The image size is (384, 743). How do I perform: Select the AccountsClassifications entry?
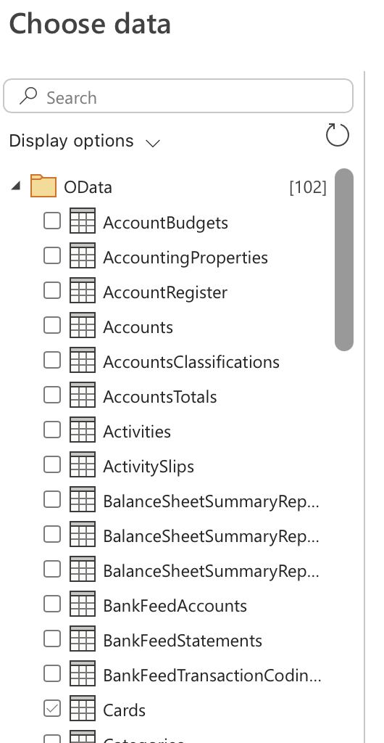click(191, 362)
